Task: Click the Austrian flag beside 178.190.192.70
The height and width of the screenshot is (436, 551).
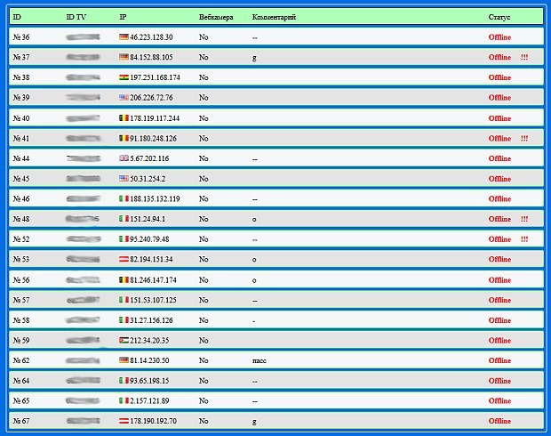Action: 124,421
